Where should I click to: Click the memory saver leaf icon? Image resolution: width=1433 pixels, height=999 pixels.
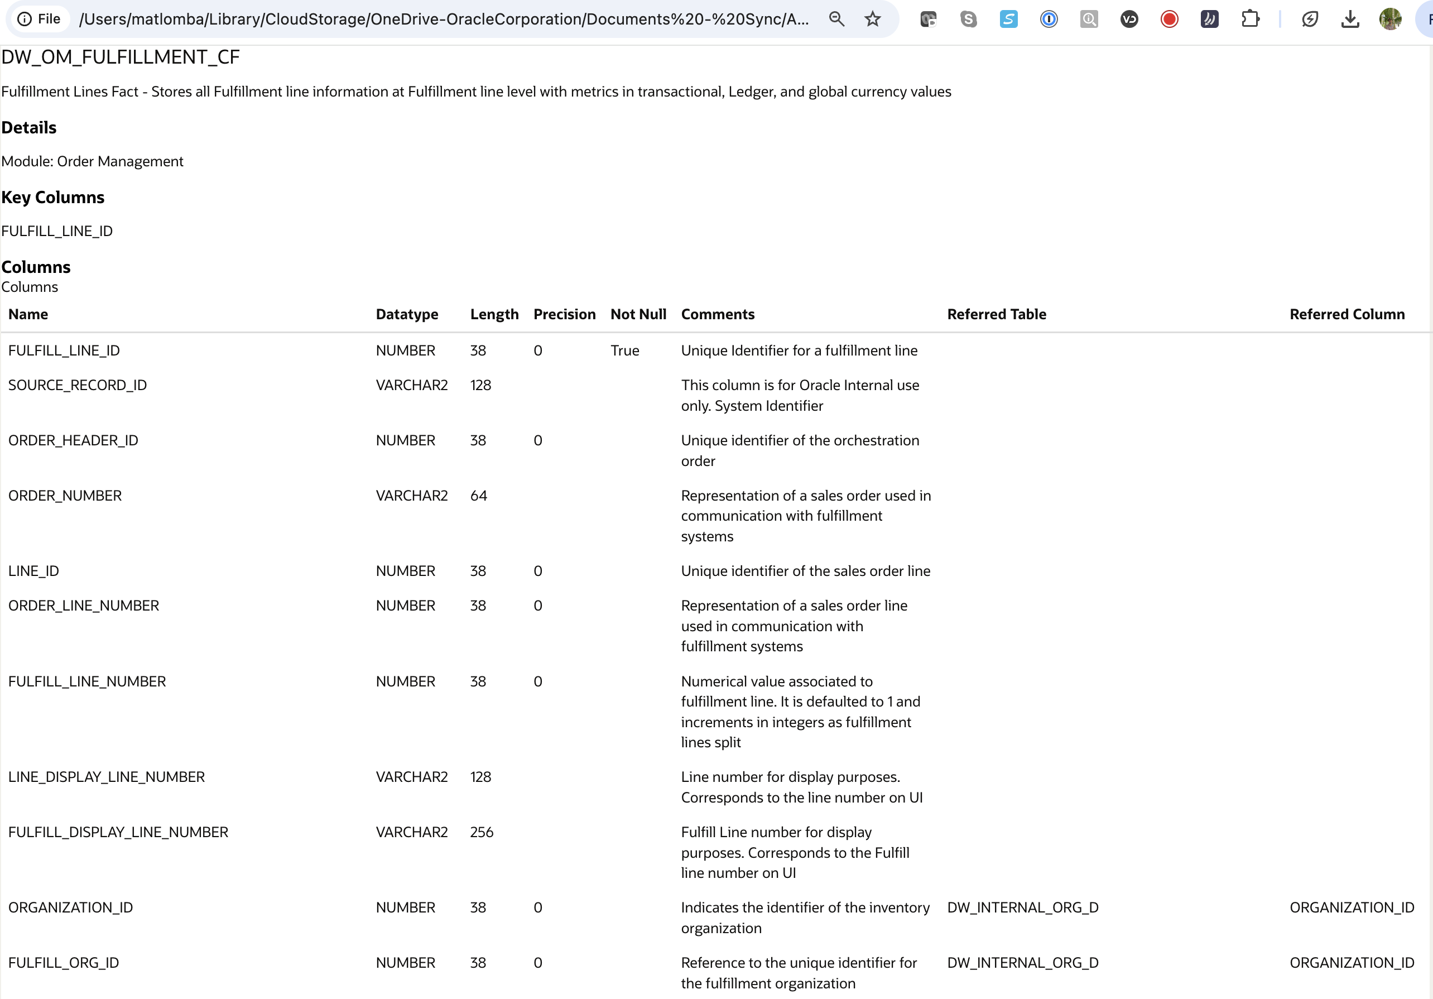[1310, 20]
